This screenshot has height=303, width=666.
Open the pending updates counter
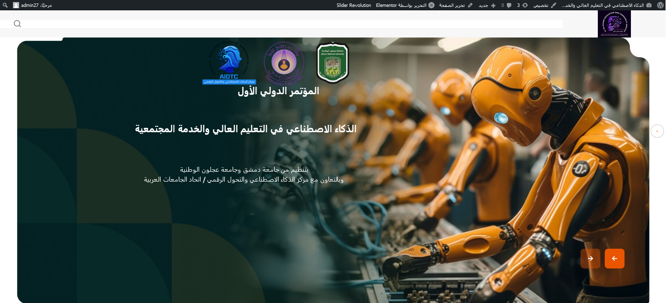coord(522,5)
